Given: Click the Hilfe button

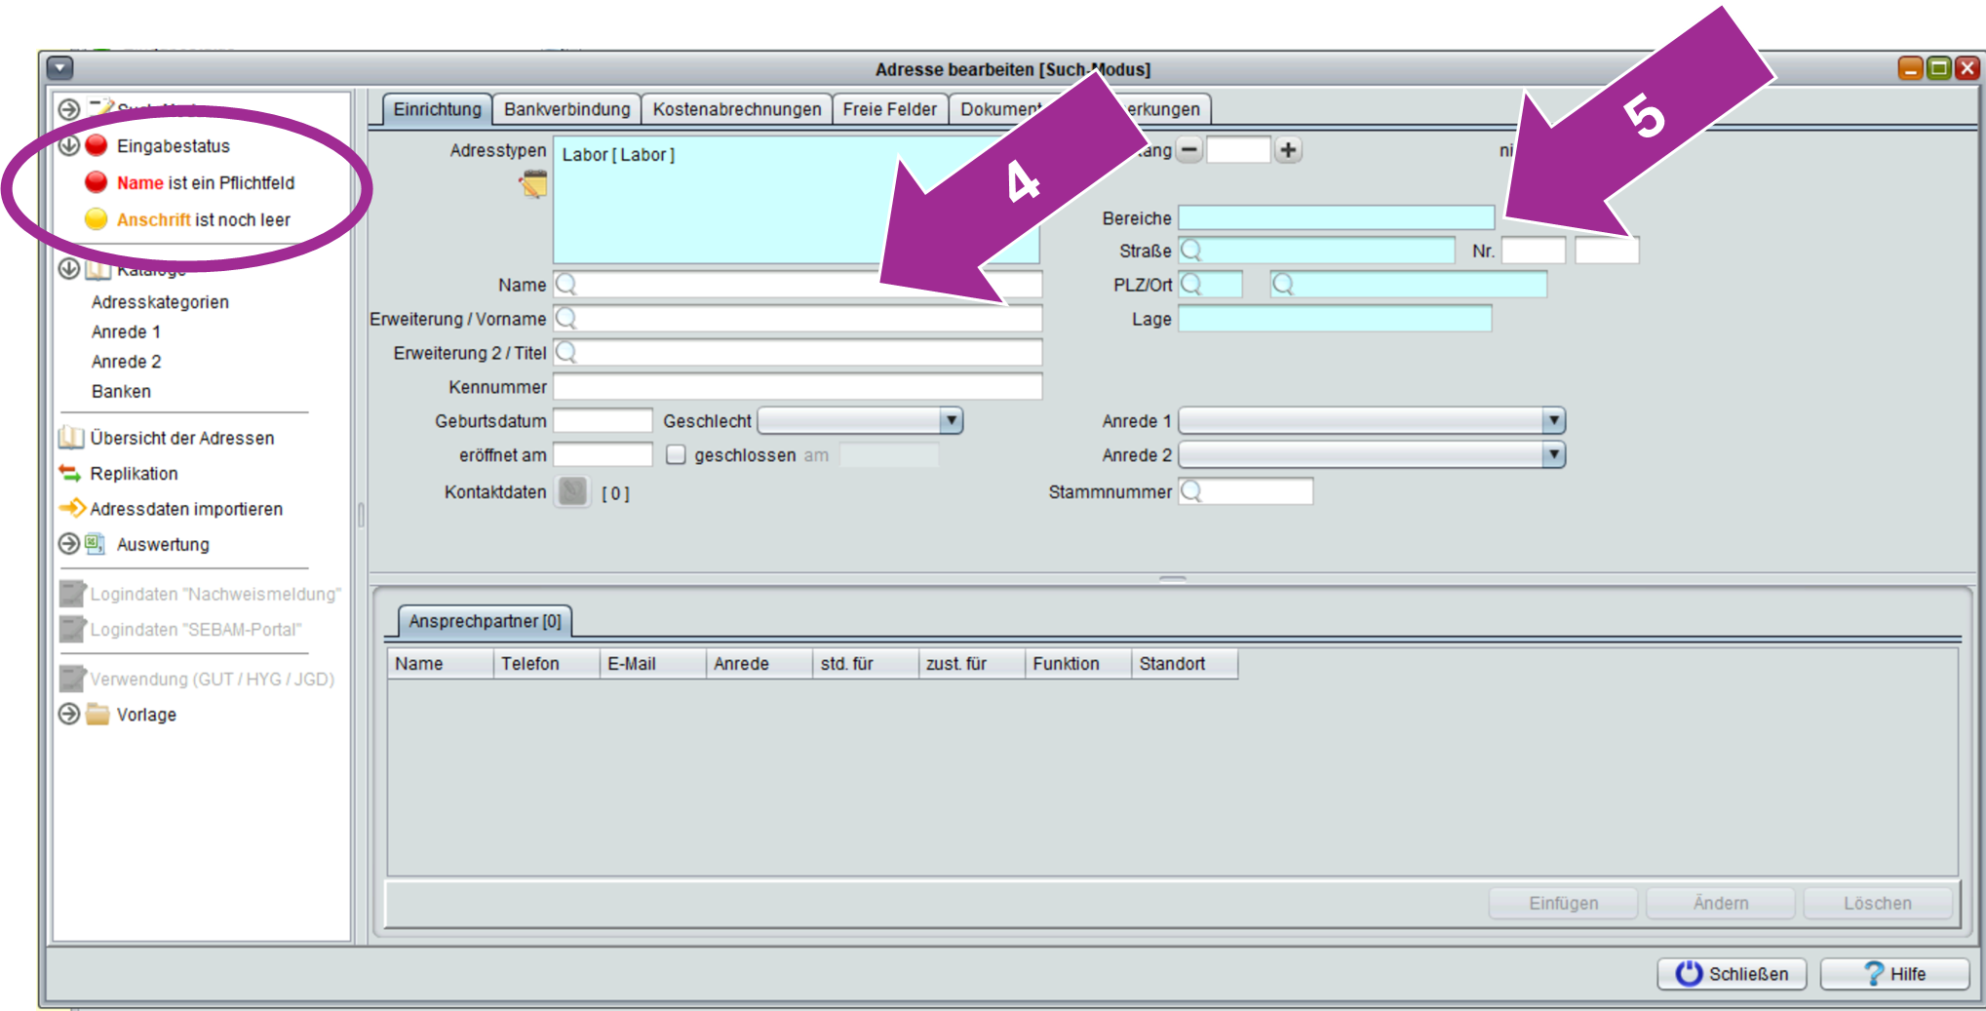Looking at the screenshot, I should [x=1893, y=974].
